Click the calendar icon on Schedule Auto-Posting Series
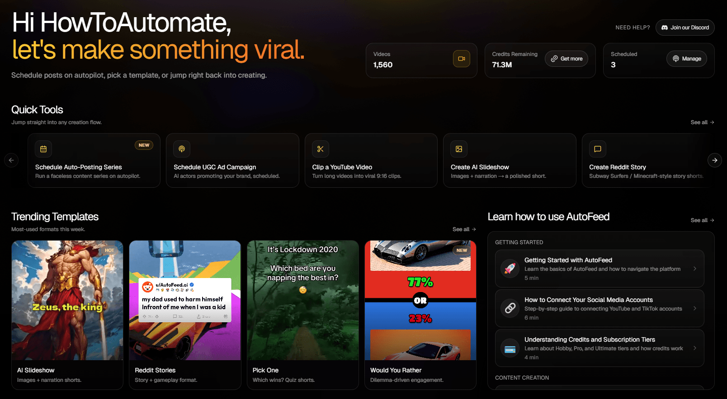 (43, 149)
